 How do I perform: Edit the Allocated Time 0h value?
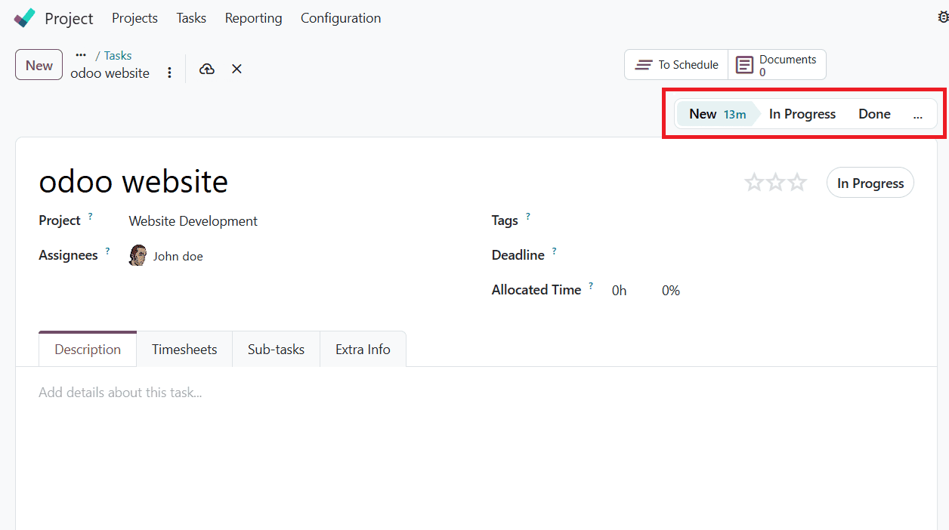619,291
